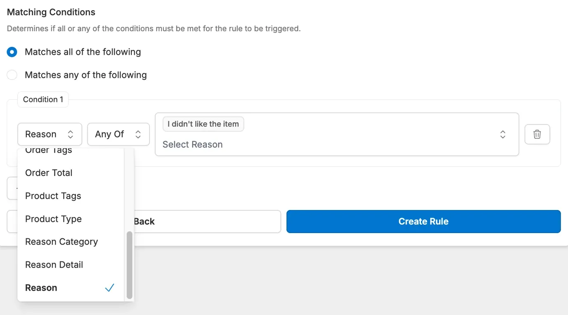Click the checkmark beside the Reason option
This screenshot has width=568, height=315.
(109, 287)
